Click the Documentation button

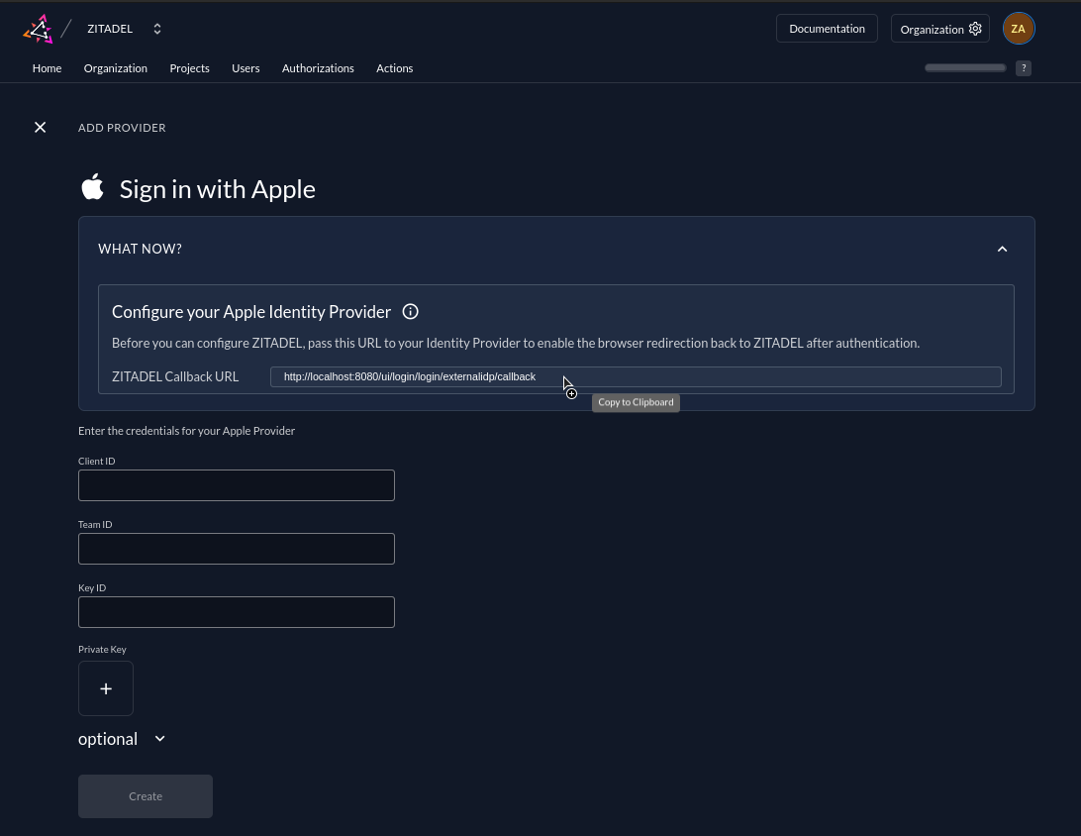(x=827, y=28)
